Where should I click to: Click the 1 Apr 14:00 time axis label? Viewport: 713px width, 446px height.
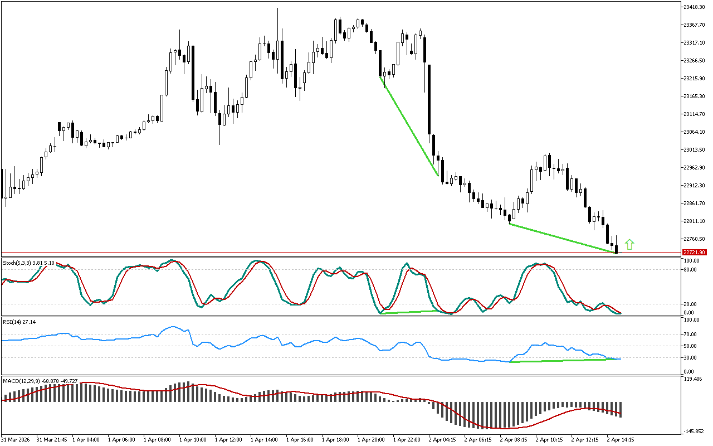click(264, 439)
